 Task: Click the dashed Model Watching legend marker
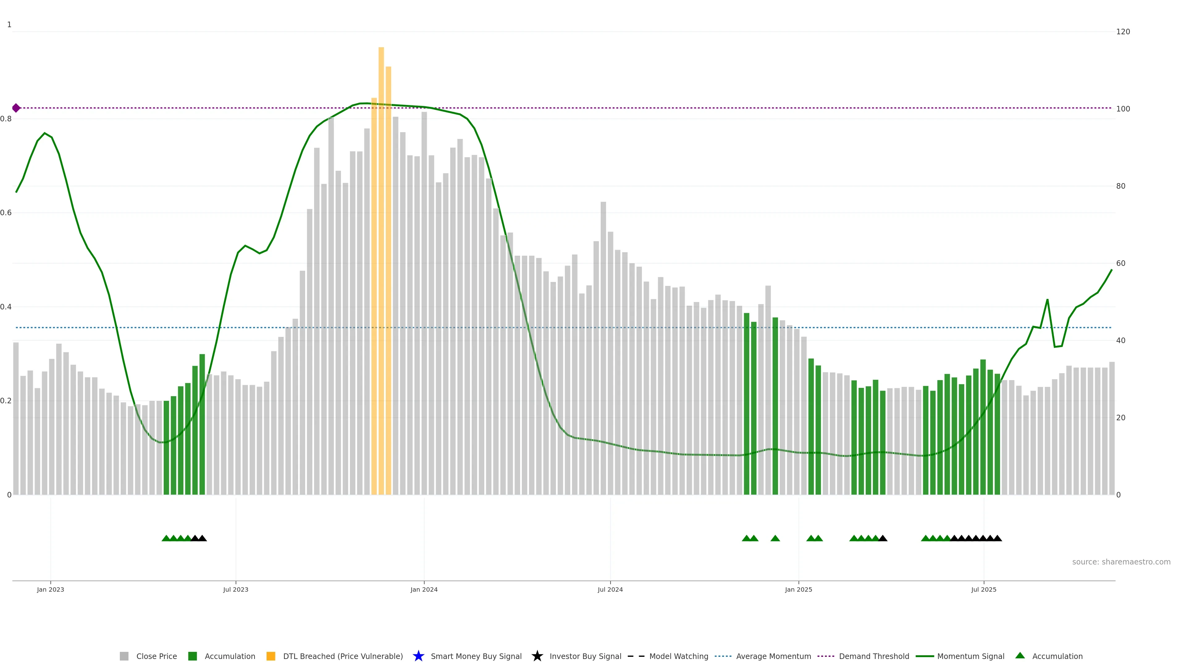pyautogui.click(x=636, y=656)
